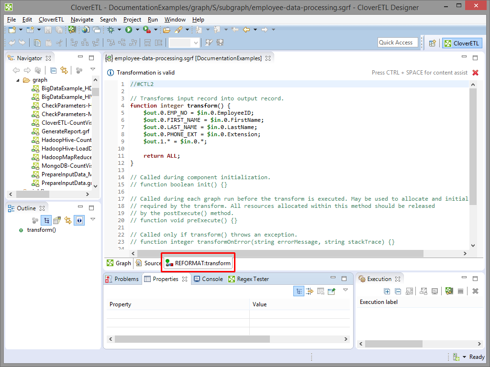Open GenerateReport.grf in Navigator
Screen dimensions: 490x367
[x=65, y=131]
